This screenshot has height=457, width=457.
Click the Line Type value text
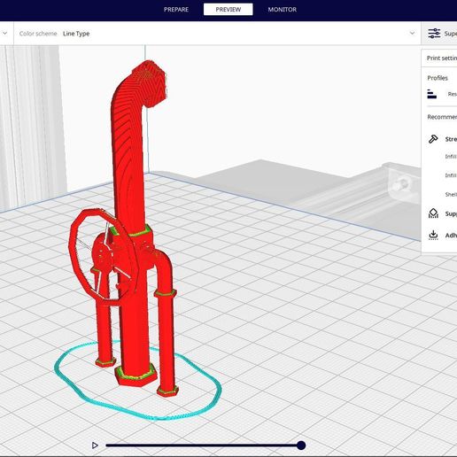76,34
